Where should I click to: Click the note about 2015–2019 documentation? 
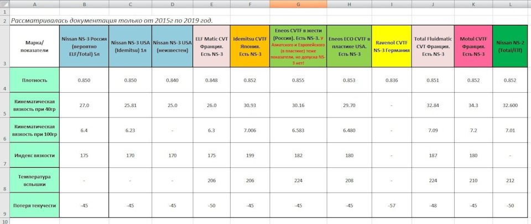point(112,20)
